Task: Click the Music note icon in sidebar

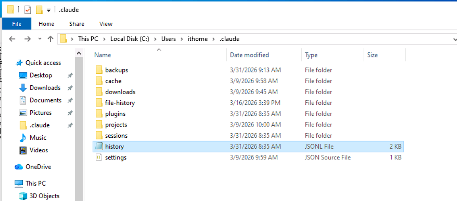Action: click(23, 138)
